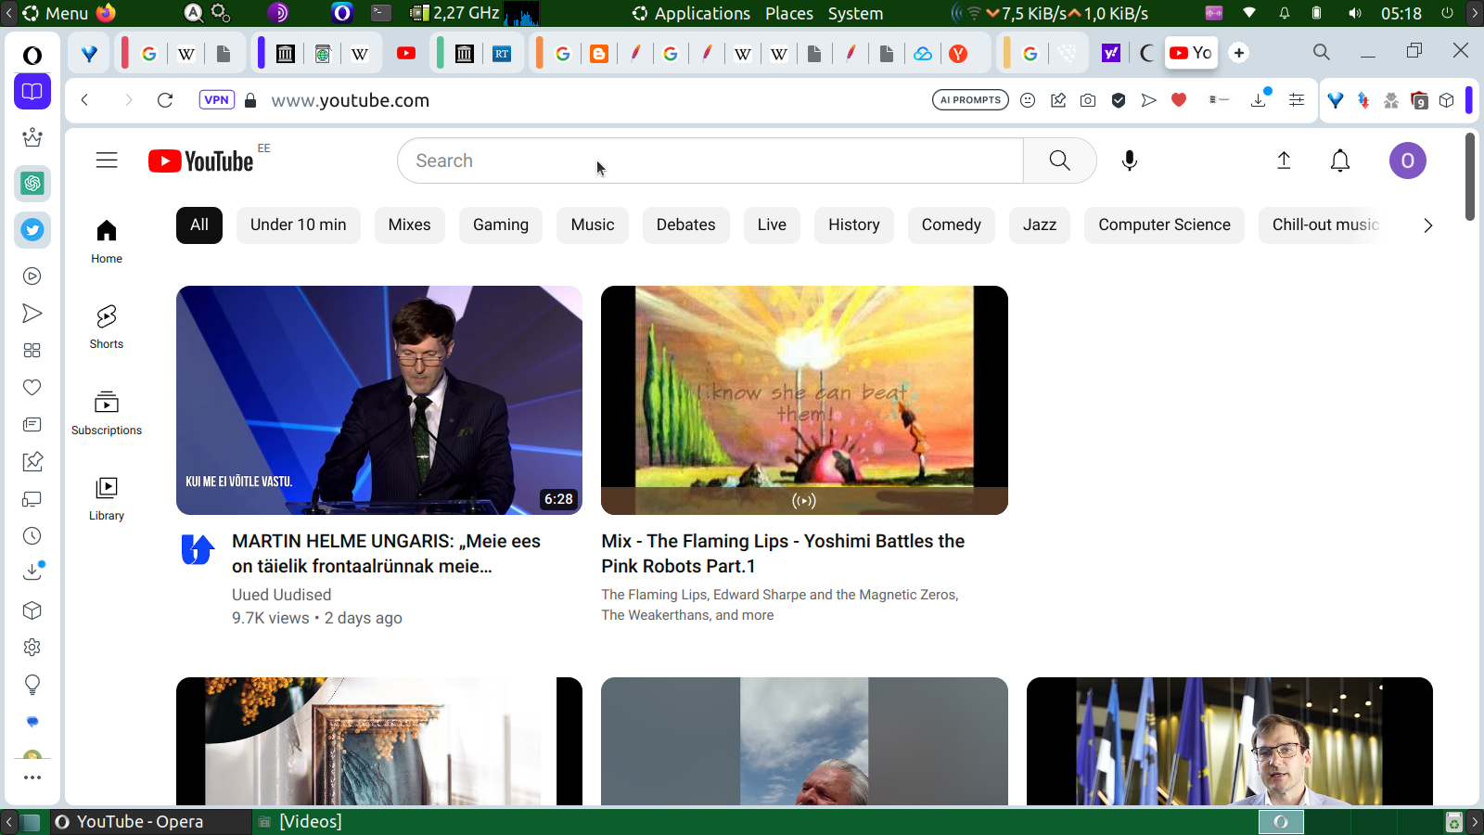Screen dimensions: 1484x835
Task: Open Twitter in Opera sidebar
Action: (32, 230)
